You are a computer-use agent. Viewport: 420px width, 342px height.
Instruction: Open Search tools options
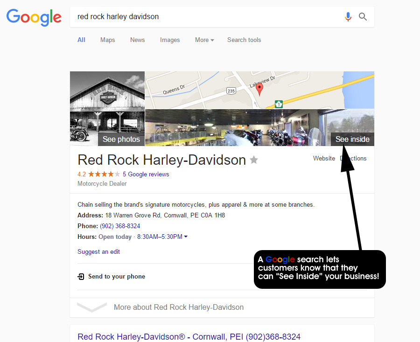click(x=244, y=40)
